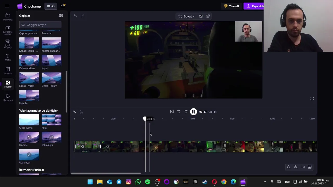Click Yakınlaştırmalar ve dönüşler heading

[x=39, y=111]
